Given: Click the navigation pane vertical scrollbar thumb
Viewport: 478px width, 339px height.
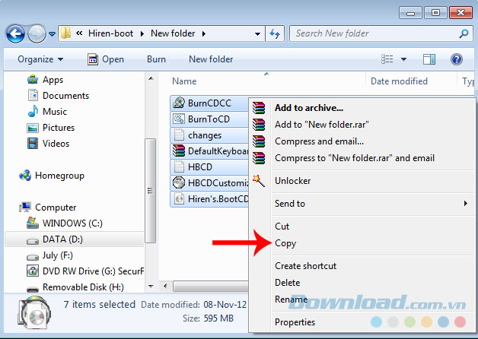Looking at the screenshot, I should pyautogui.click(x=150, y=191).
